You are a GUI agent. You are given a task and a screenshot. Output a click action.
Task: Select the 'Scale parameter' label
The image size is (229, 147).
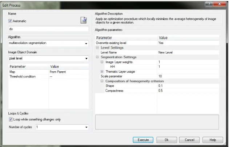pos(112,76)
